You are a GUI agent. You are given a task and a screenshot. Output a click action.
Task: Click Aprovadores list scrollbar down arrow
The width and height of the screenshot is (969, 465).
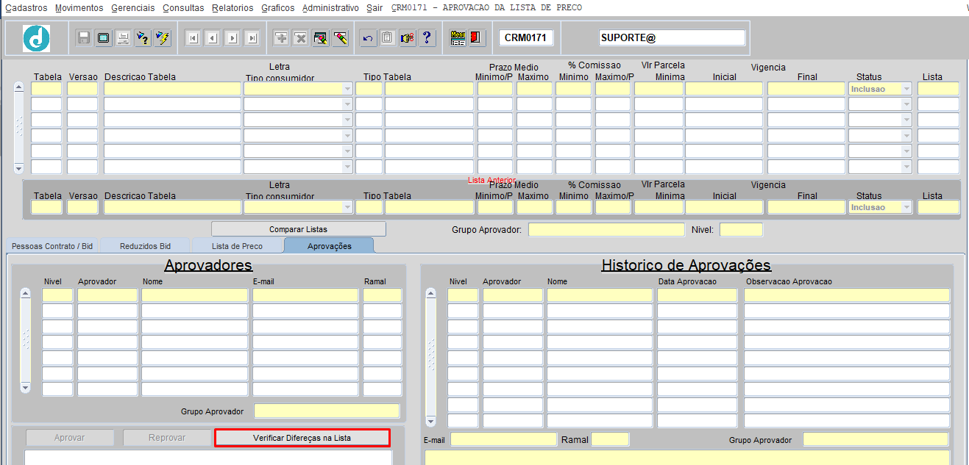[26, 387]
